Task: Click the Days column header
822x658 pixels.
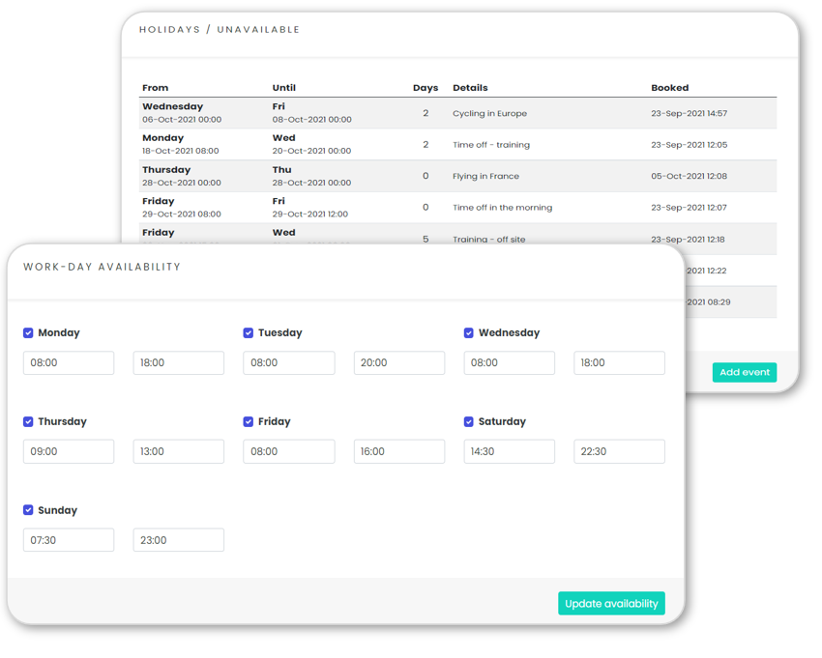Action: (x=426, y=87)
